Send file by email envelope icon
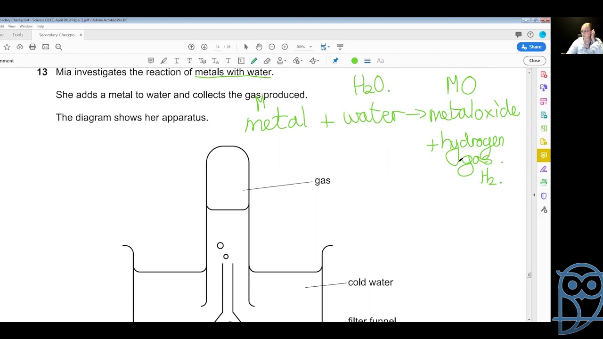 [46, 47]
